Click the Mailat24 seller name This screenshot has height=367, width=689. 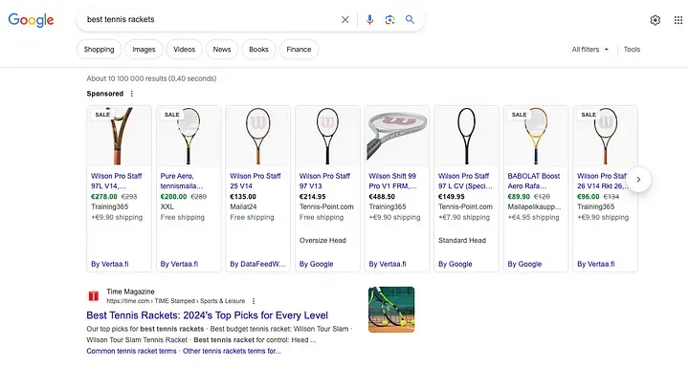coord(243,206)
